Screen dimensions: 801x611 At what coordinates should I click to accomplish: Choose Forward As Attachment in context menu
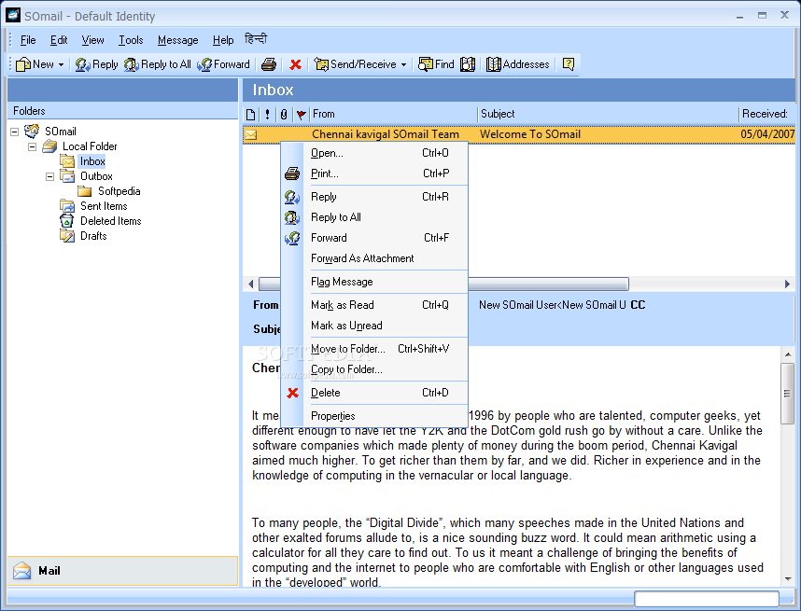tap(374, 258)
